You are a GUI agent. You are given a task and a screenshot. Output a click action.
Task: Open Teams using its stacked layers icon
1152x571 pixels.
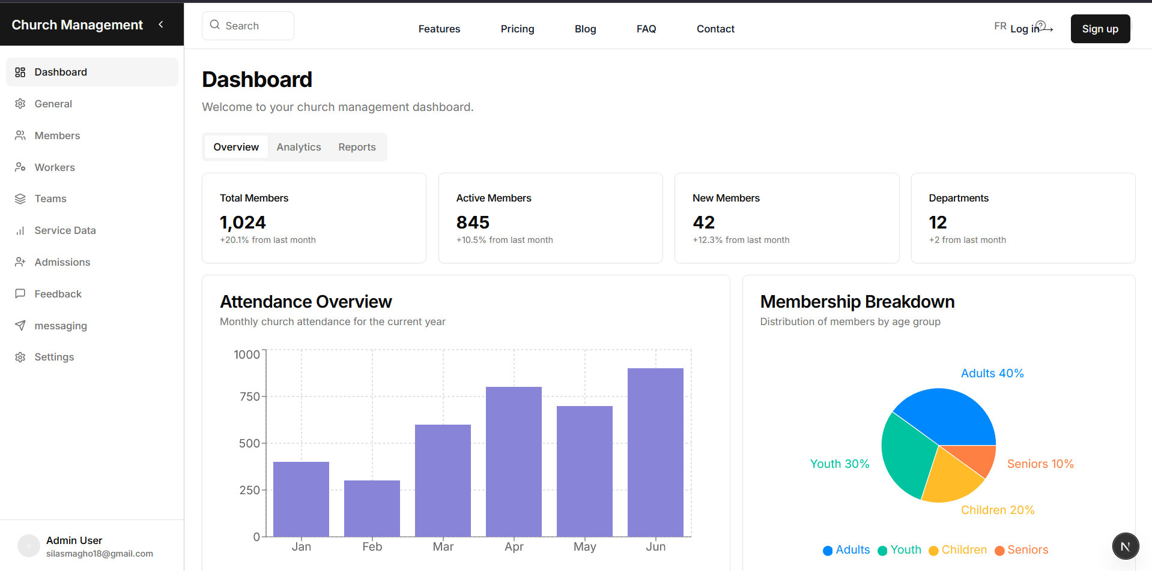20,199
